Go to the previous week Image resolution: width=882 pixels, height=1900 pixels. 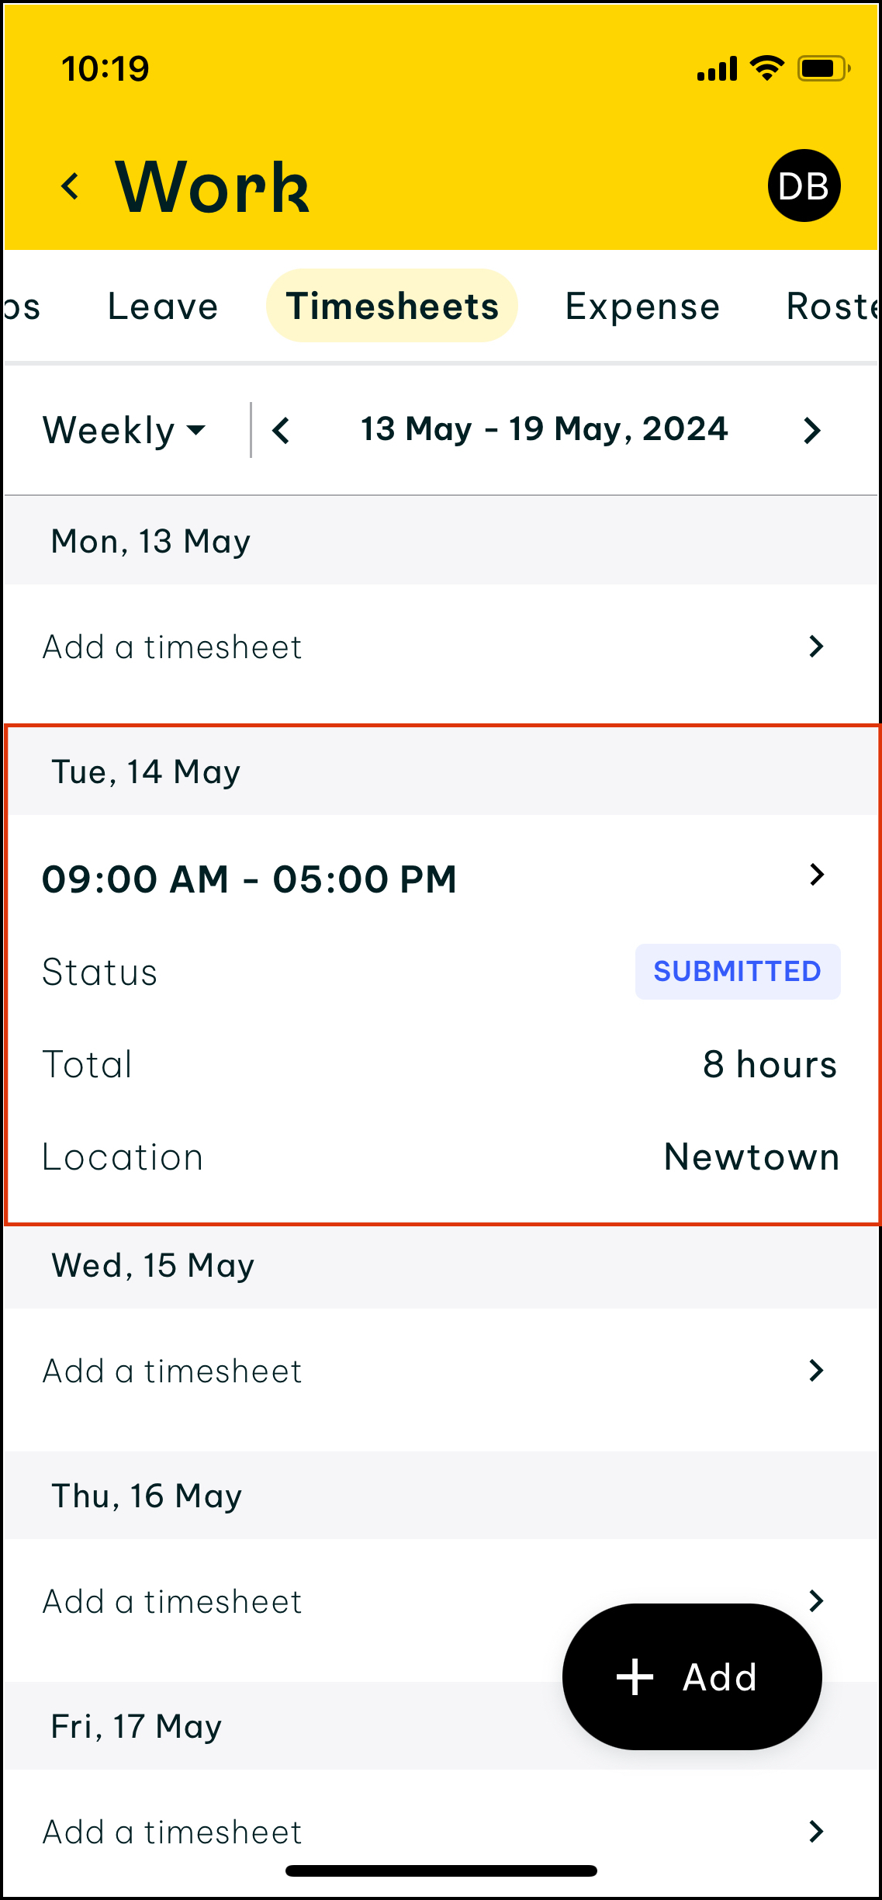[281, 430]
